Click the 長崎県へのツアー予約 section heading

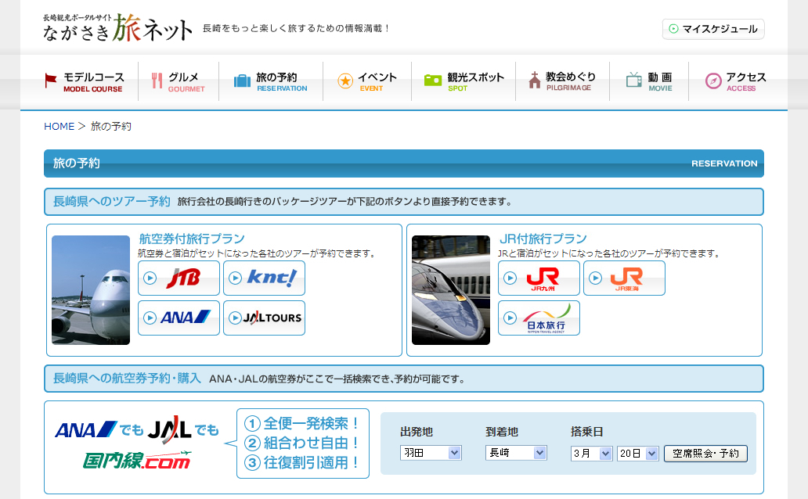pyautogui.click(x=111, y=201)
